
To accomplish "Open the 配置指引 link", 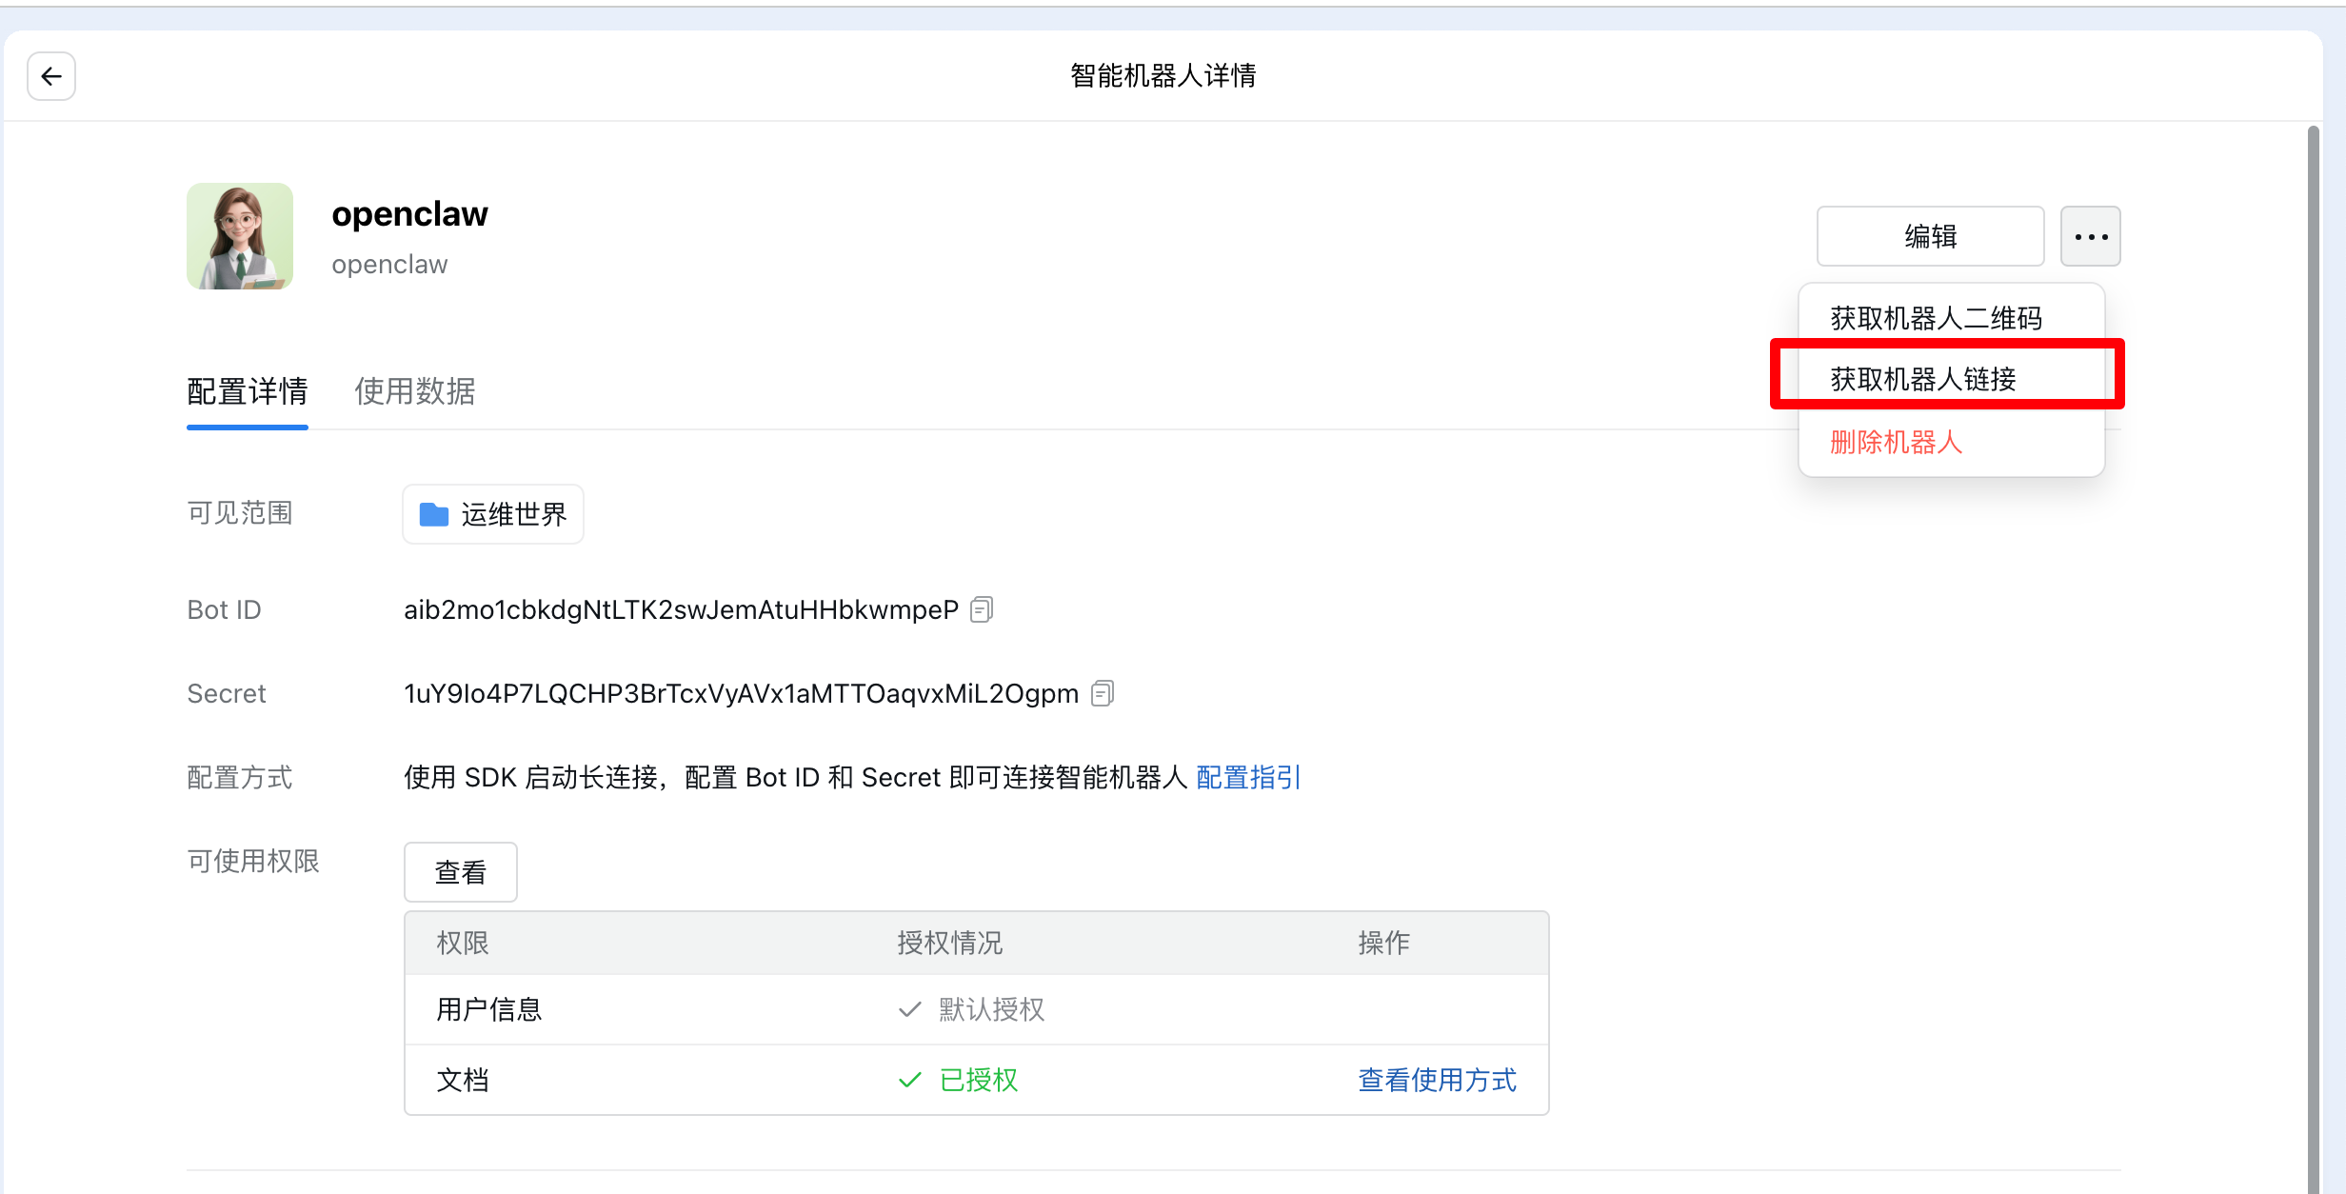I will click(1247, 777).
